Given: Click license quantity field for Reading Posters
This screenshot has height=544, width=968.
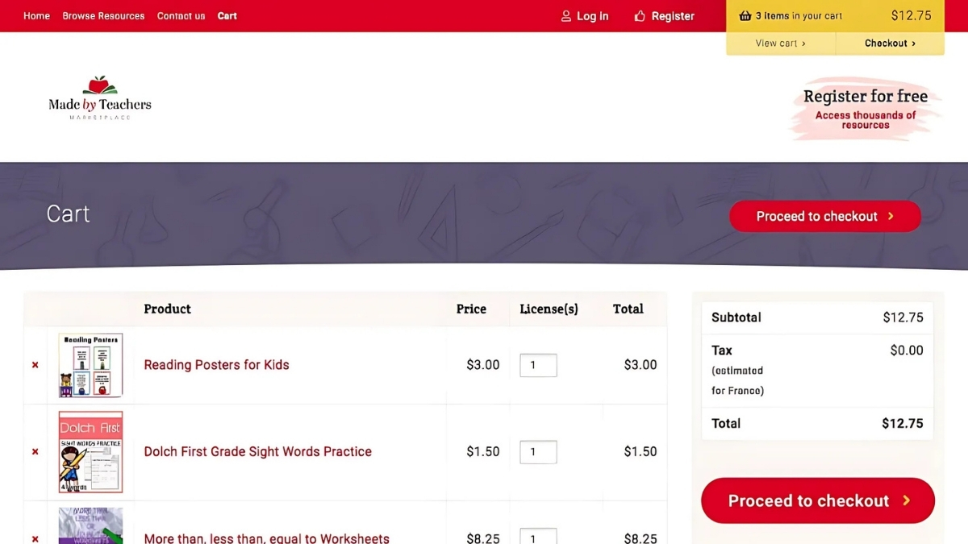Looking at the screenshot, I should click(x=538, y=365).
